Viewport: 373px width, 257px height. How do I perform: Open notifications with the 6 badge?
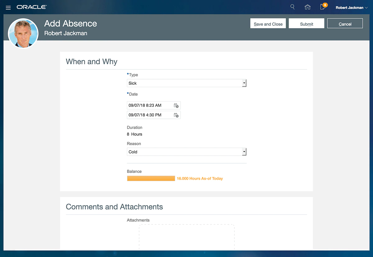(x=323, y=7)
